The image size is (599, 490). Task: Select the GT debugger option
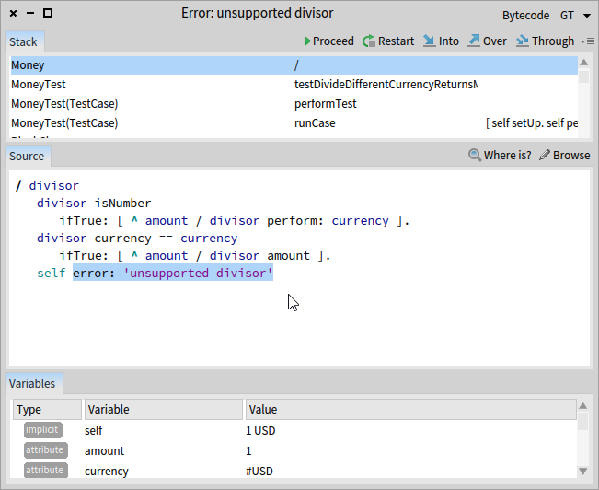click(567, 16)
